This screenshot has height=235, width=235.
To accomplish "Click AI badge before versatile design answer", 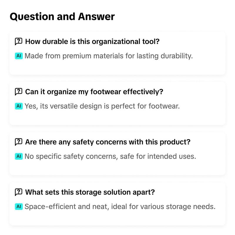I will pos(19,106).
